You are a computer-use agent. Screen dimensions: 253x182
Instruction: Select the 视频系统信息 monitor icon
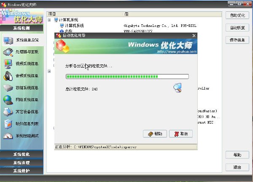tap(8, 64)
